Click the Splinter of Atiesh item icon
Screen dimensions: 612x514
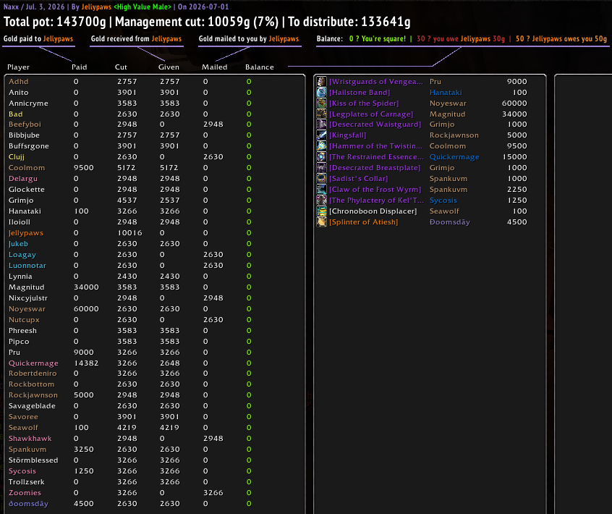(x=321, y=222)
